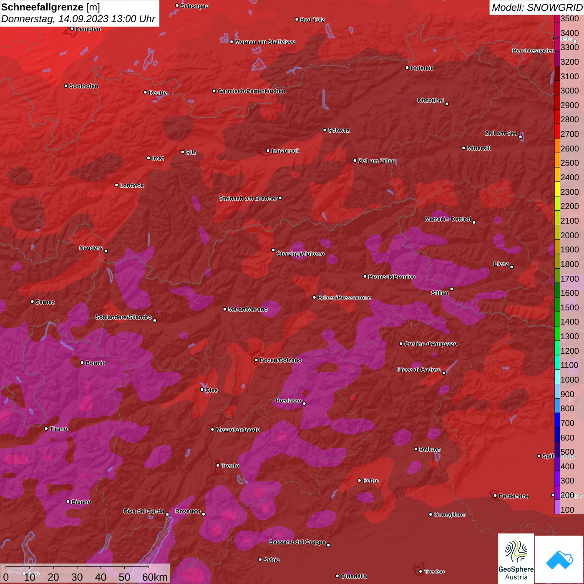Select the Cittadella label
This screenshot has width=584, height=584.
(354, 576)
